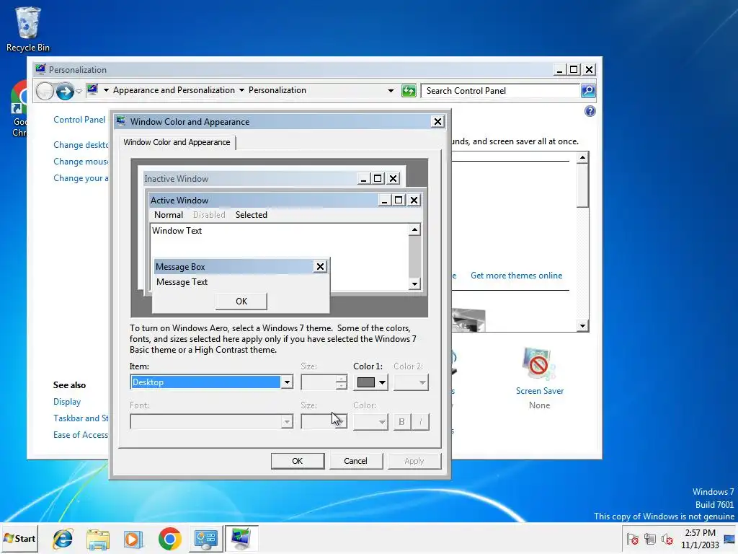Click the themes list scrollbar down arrow
The width and height of the screenshot is (738, 554).
pos(582,326)
